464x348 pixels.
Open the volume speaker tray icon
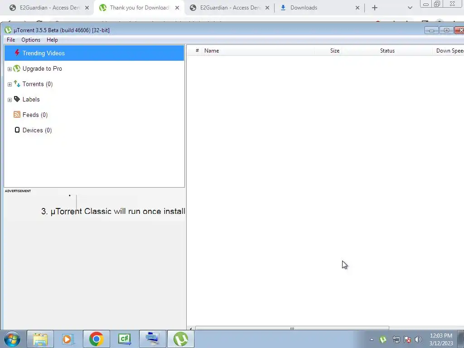click(x=418, y=339)
